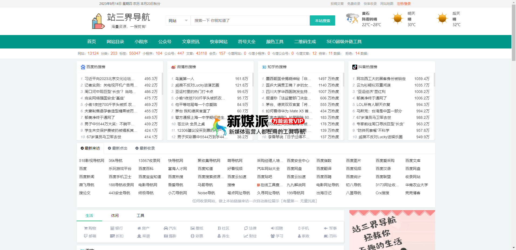Viewport: 516px width, 250px height.
Task: Click the 后天 sunny weather icon
Action: (x=442, y=19)
